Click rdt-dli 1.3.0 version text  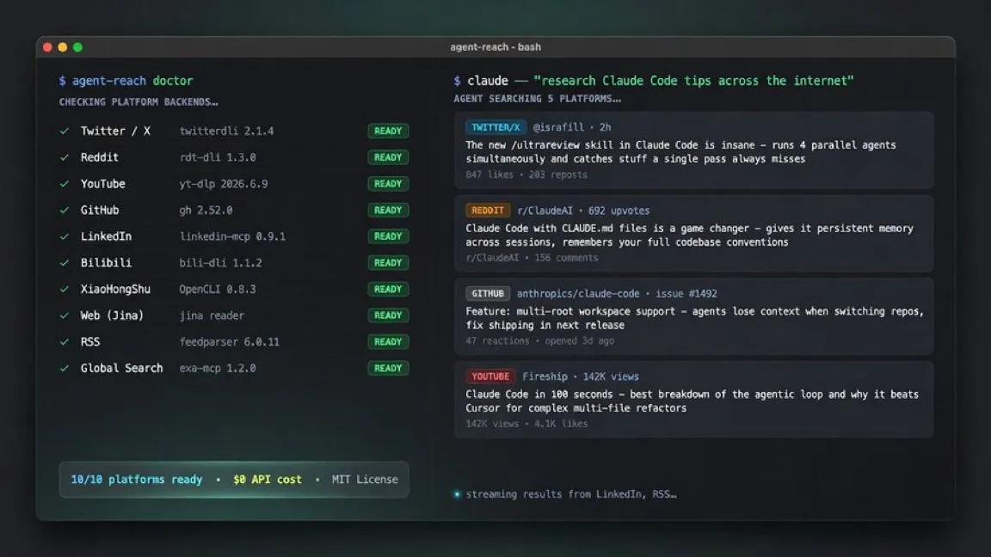(x=218, y=157)
